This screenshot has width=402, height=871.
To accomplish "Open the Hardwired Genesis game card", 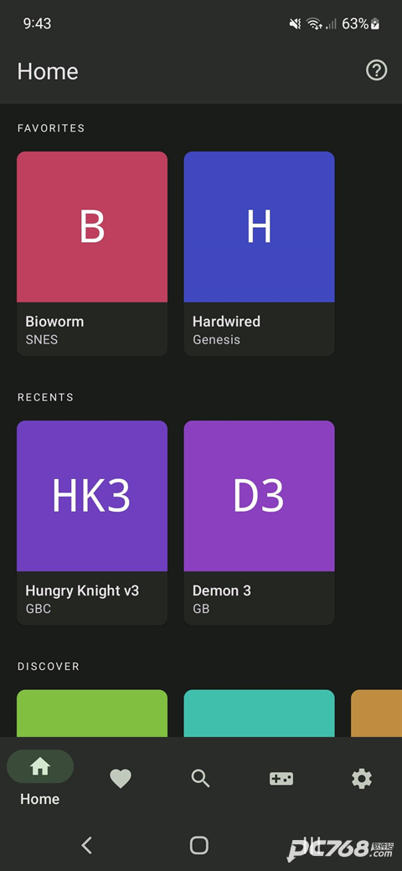I will click(x=260, y=253).
